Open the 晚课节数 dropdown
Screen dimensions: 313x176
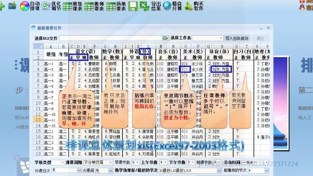[218, 162]
